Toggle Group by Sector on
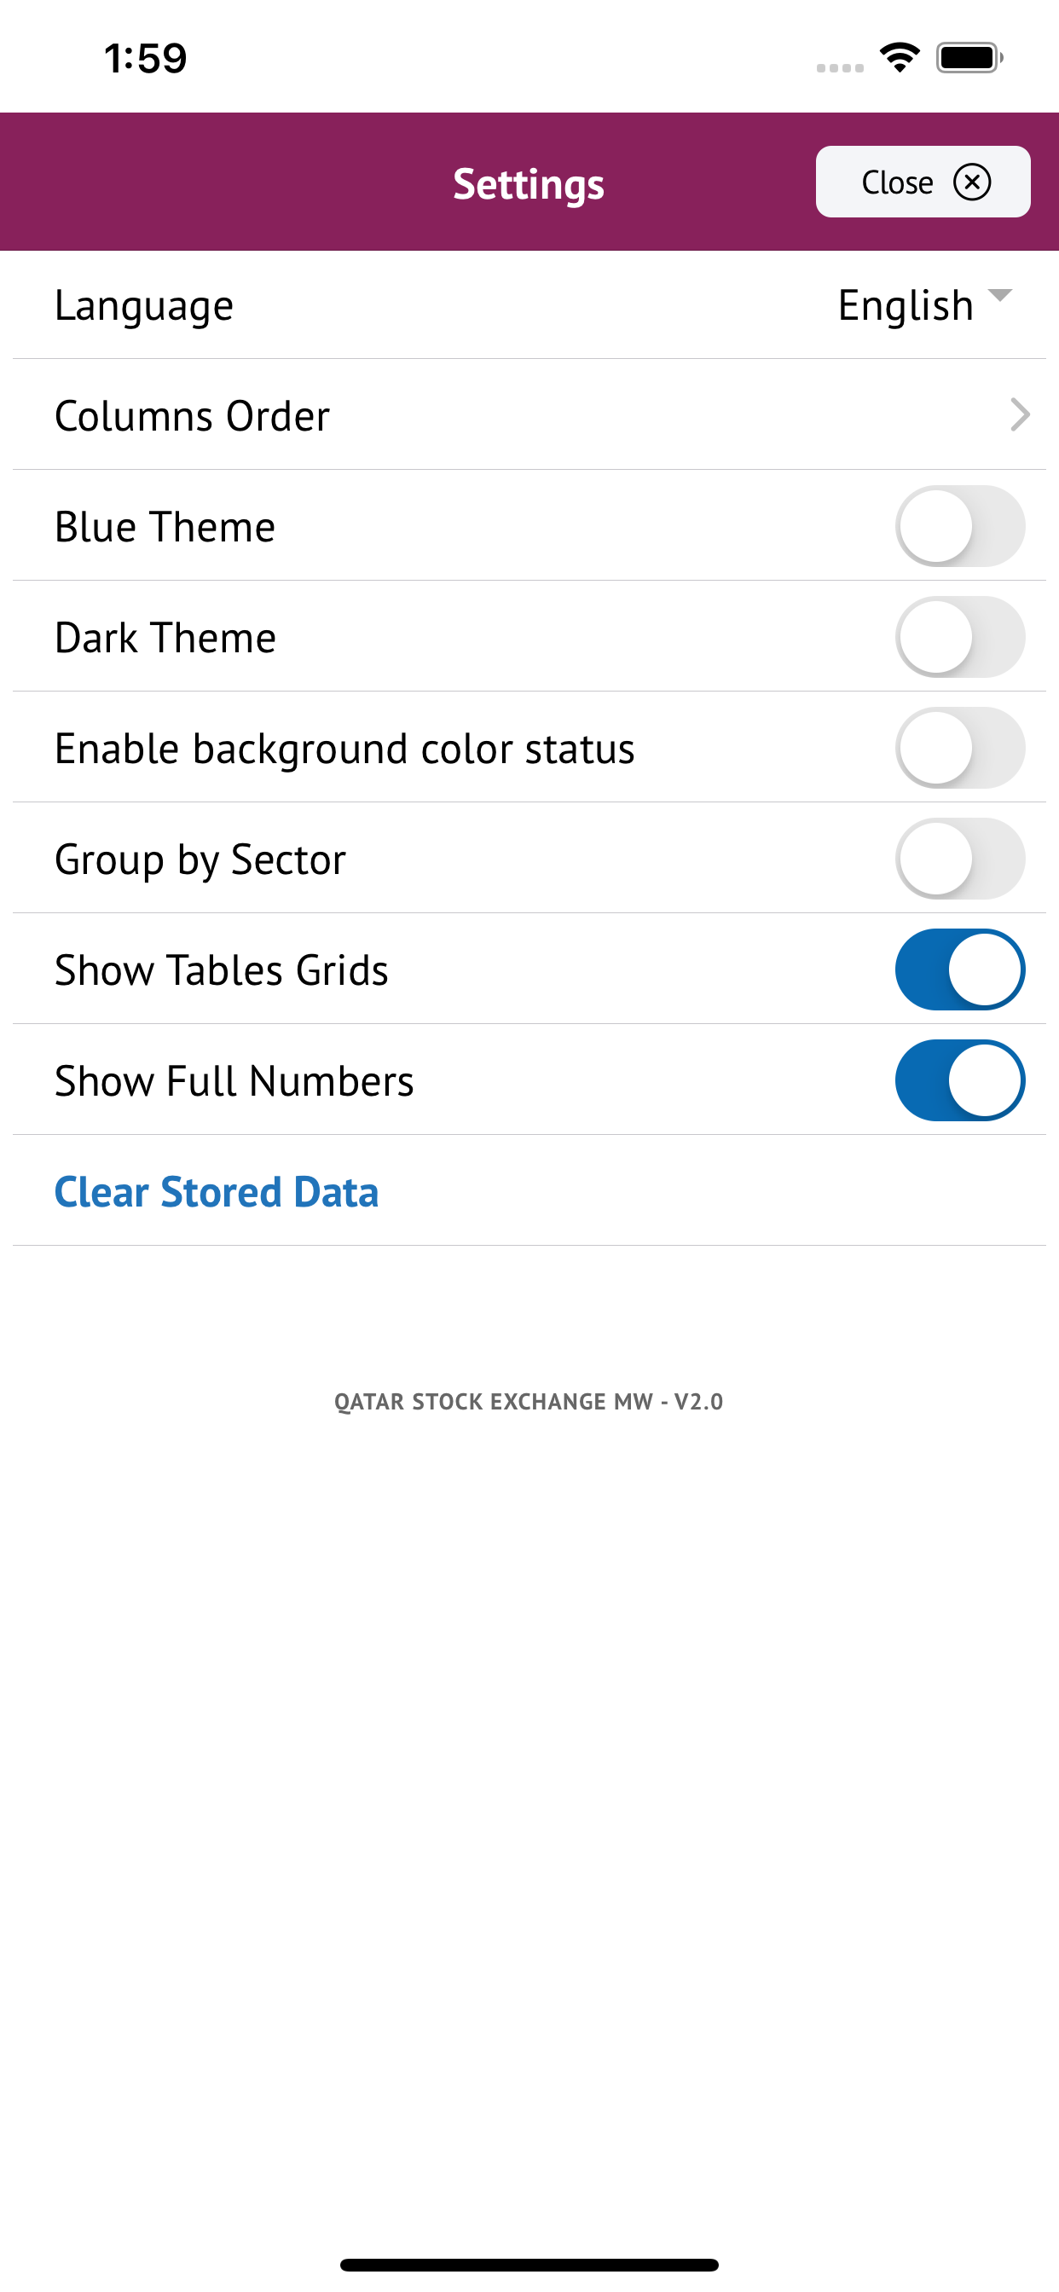Image resolution: width=1059 pixels, height=2292 pixels. click(960, 859)
